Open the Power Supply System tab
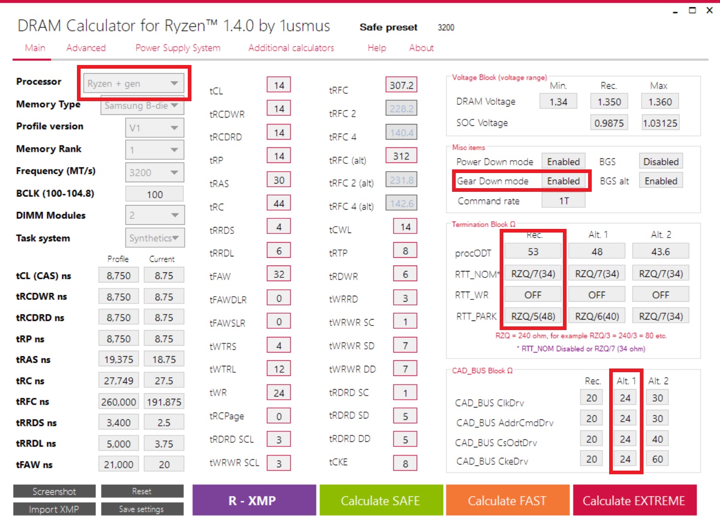720x526 pixels. coord(178,48)
